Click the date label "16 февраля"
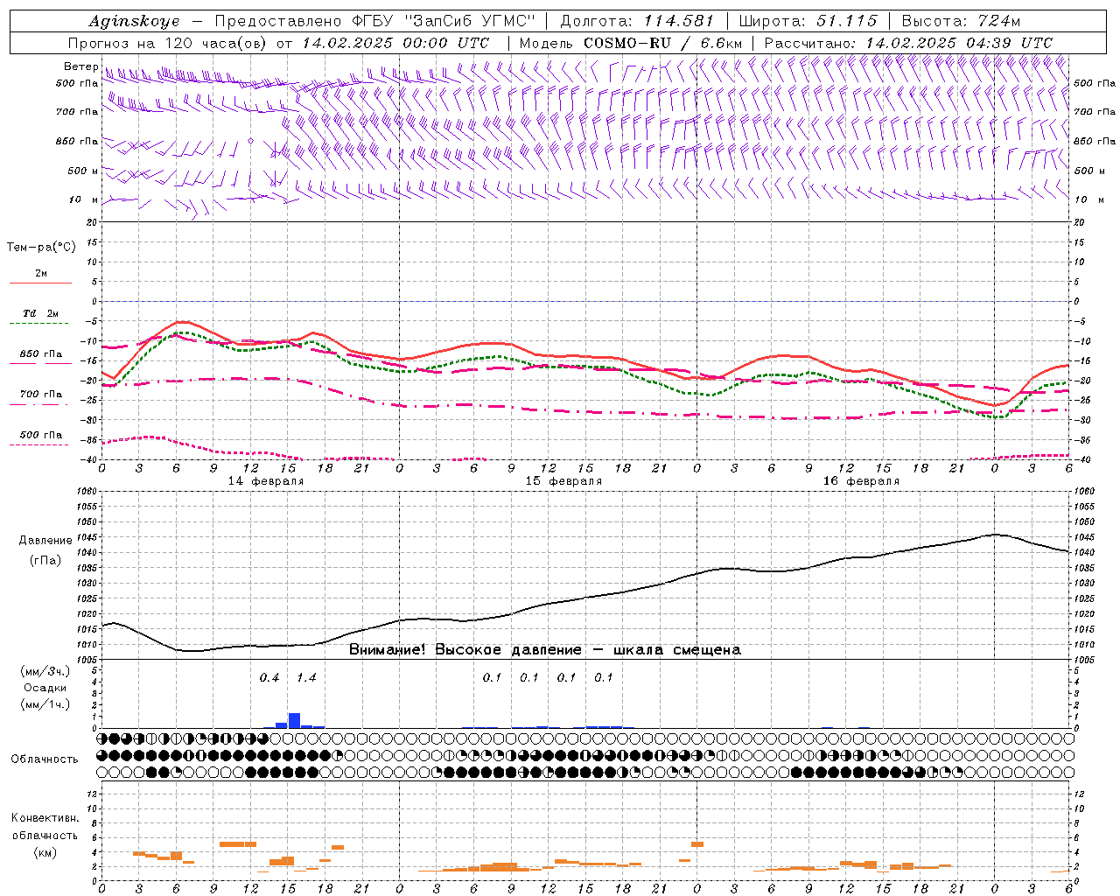The width and height of the screenshot is (1120, 896). [861, 481]
